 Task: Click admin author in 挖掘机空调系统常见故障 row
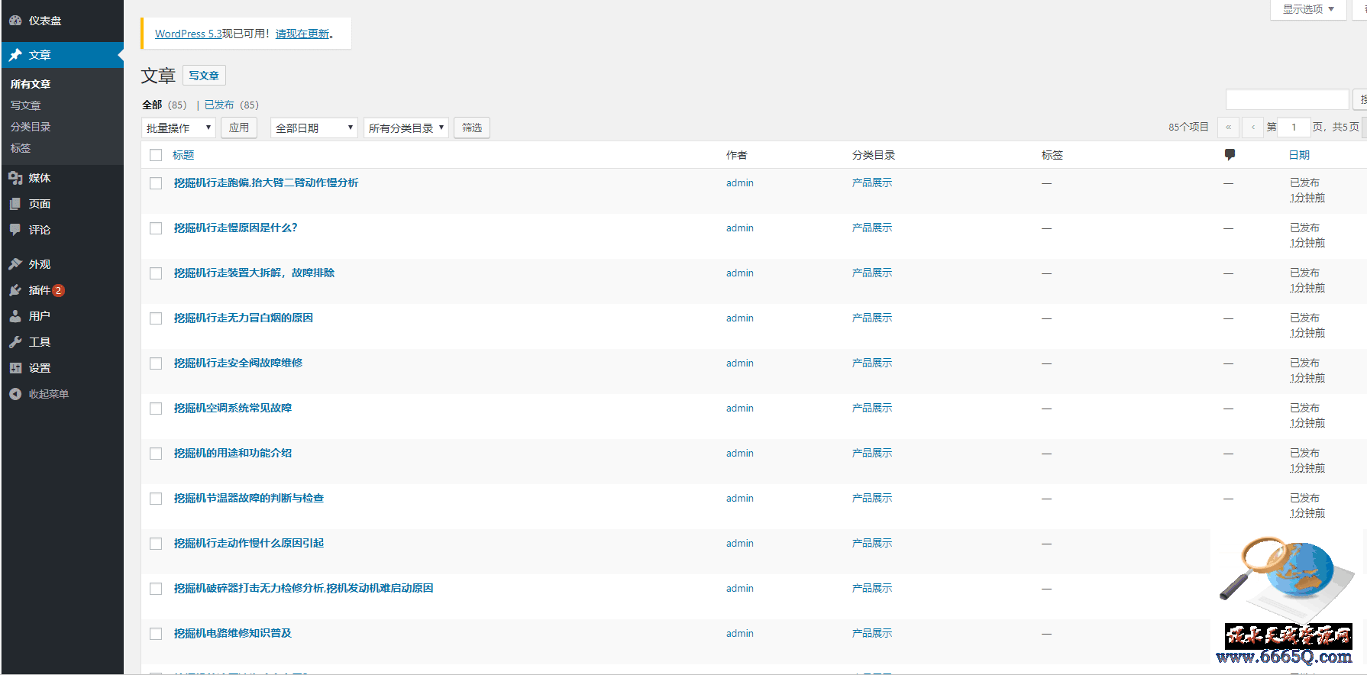point(740,408)
